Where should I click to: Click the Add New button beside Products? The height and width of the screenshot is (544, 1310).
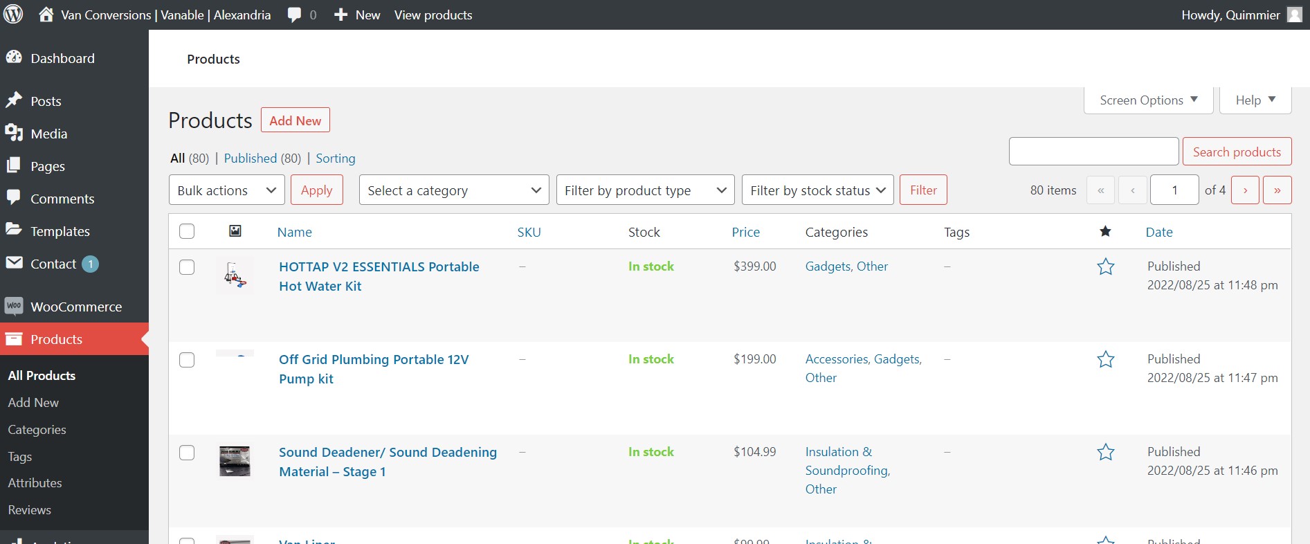click(x=295, y=120)
